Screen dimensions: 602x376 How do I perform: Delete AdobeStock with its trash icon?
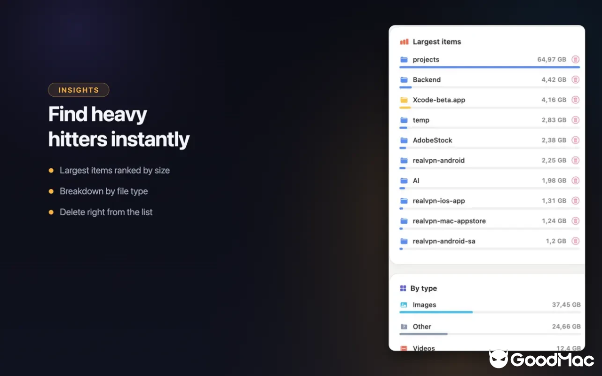tap(575, 141)
